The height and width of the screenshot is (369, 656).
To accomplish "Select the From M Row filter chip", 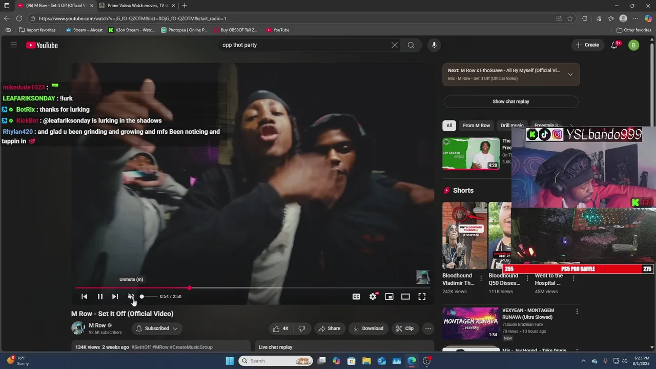I will (477, 126).
